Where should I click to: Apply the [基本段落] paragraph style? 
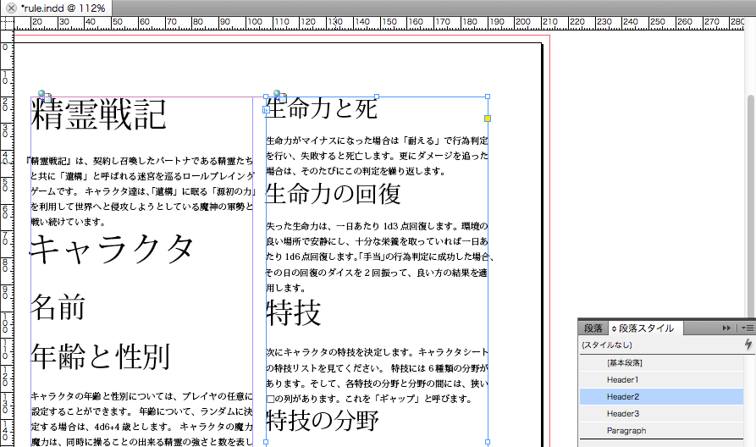pos(661,362)
